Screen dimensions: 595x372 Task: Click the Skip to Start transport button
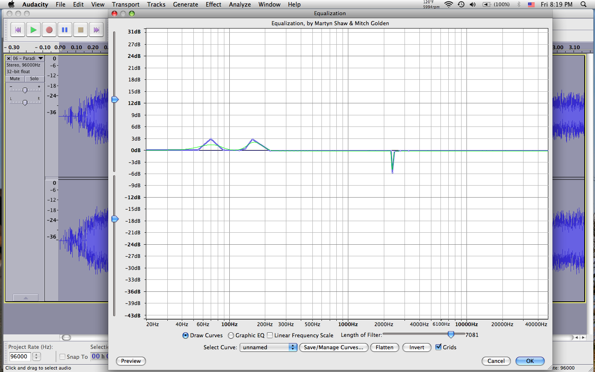pyautogui.click(x=18, y=30)
